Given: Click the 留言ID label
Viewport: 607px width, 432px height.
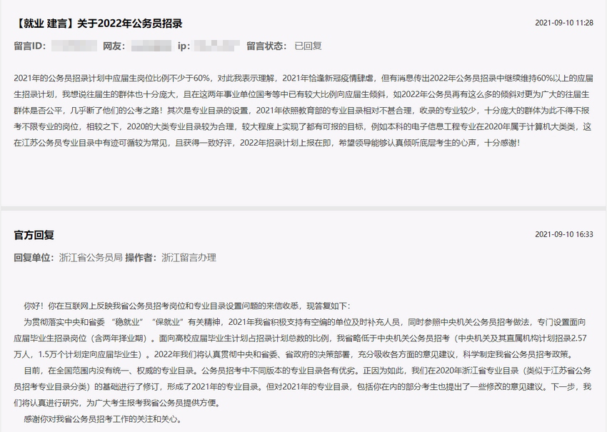Looking at the screenshot, I should click(x=30, y=46).
